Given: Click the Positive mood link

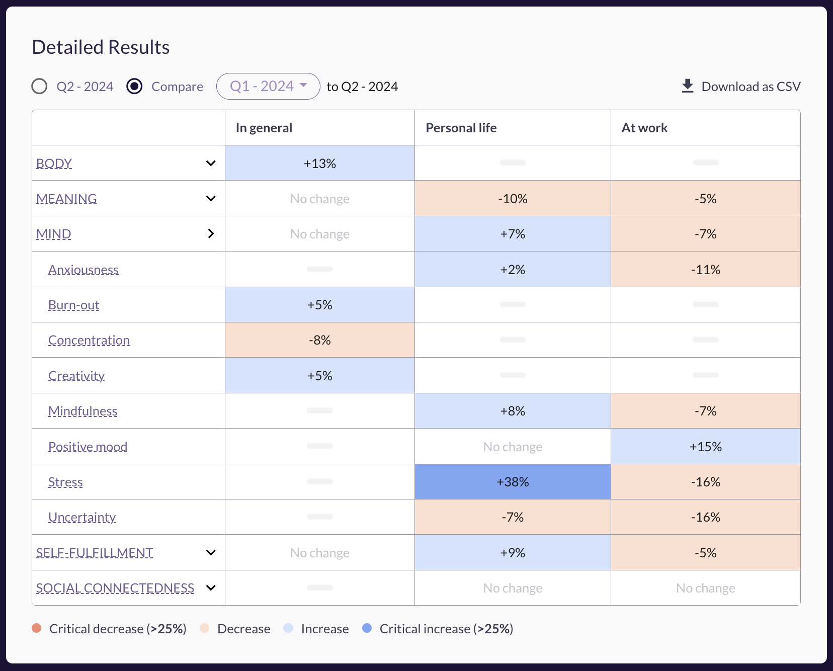Looking at the screenshot, I should pos(88,447).
